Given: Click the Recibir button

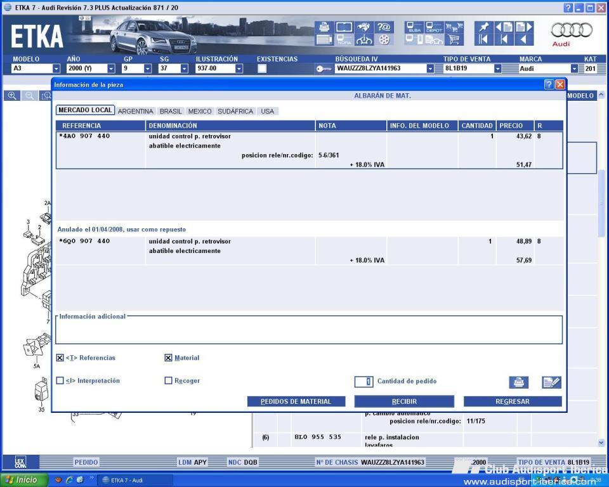Looking at the screenshot, I should click(x=404, y=401).
